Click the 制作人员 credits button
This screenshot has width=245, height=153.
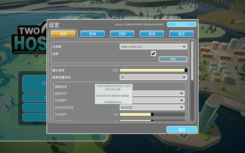182,24
